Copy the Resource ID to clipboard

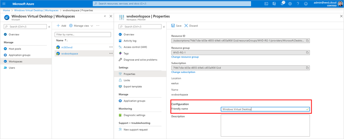307,41
